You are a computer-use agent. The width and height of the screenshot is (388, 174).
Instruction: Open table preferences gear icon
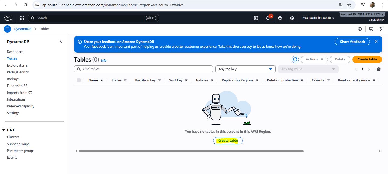coord(379,69)
